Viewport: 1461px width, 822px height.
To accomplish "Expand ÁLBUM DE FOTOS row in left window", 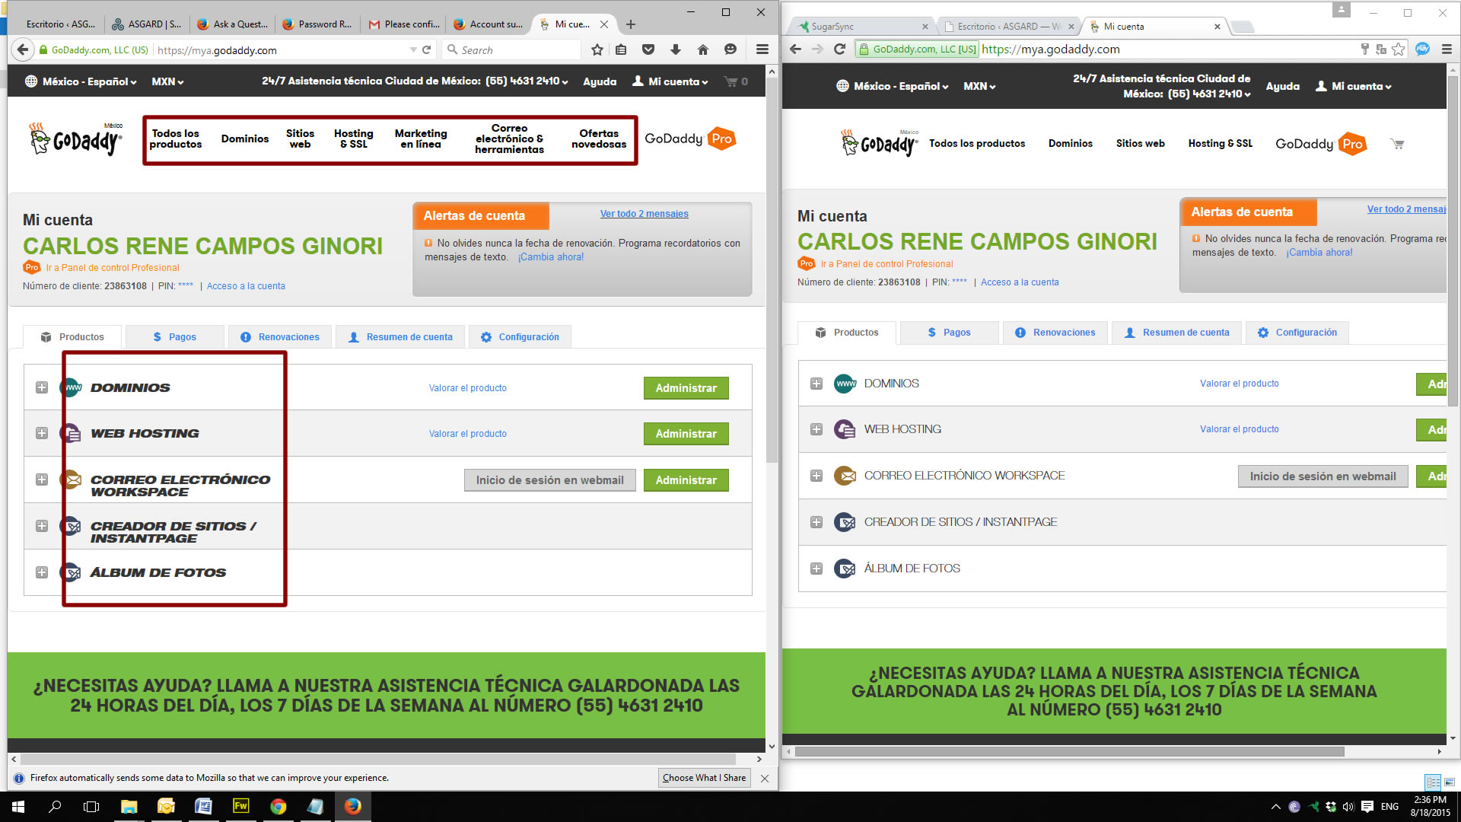I will 42,572.
